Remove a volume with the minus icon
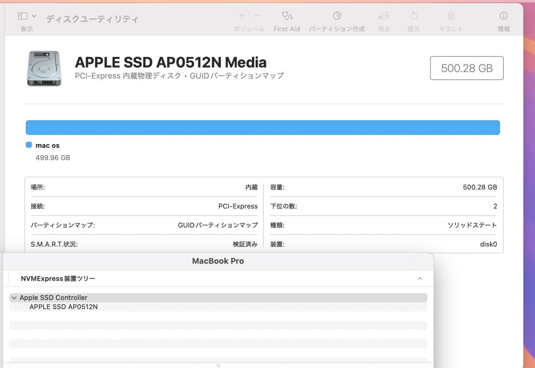 (x=257, y=16)
